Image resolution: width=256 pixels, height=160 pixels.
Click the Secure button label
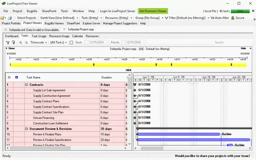coord(240,18)
